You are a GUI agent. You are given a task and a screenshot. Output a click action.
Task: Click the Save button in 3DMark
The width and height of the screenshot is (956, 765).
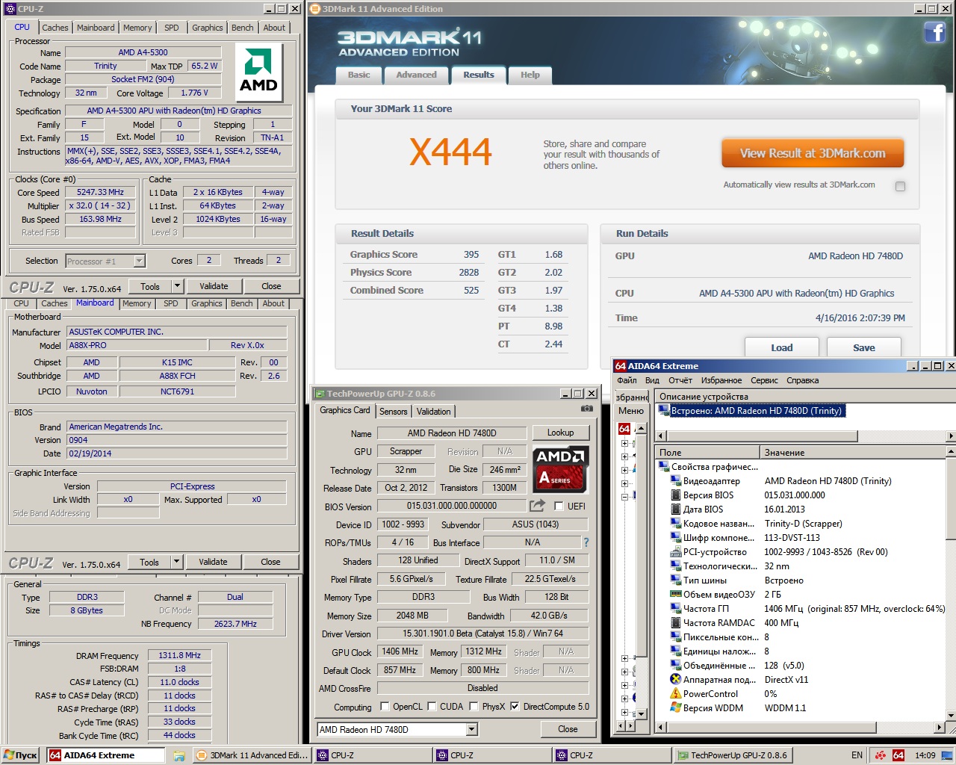pyautogui.click(x=864, y=347)
